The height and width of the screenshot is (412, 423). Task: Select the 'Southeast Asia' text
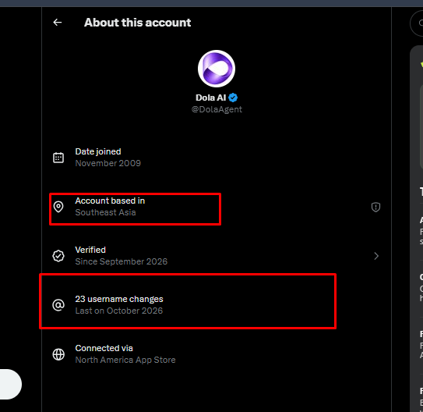coord(105,212)
